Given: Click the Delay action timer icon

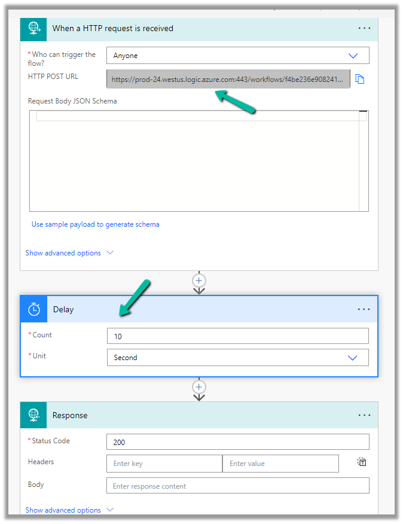Looking at the screenshot, I should click(x=34, y=309).
